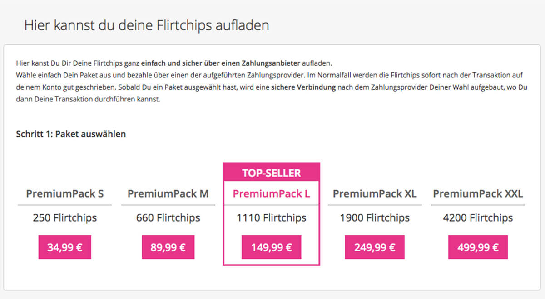Choose the PremiumPack XL heading
Screen dimensions: 545x299
375,194
